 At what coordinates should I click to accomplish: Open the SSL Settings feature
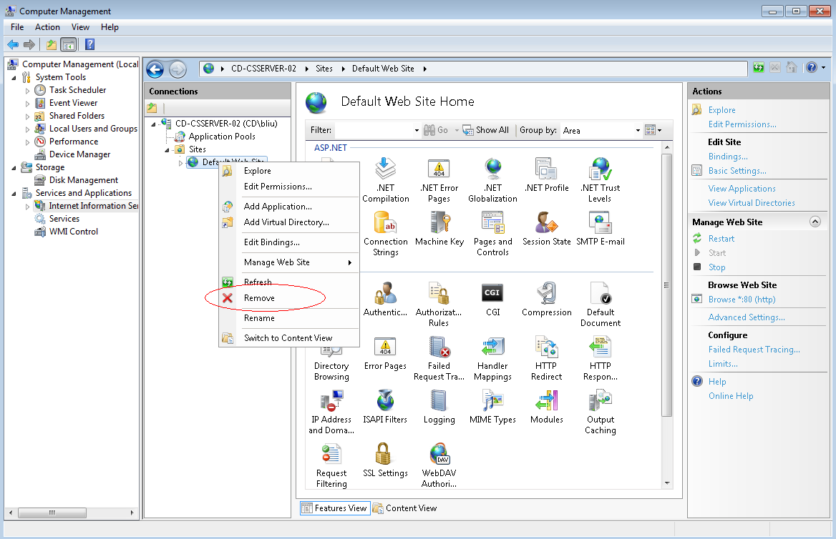[385, 460]
